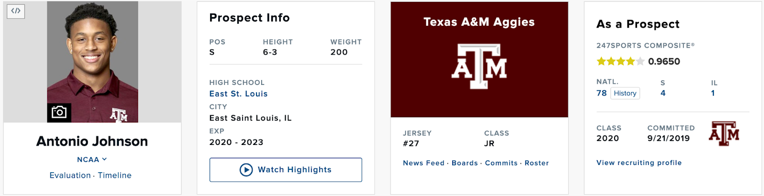Open the photo gallery camera icon

[x=59, y=112]
